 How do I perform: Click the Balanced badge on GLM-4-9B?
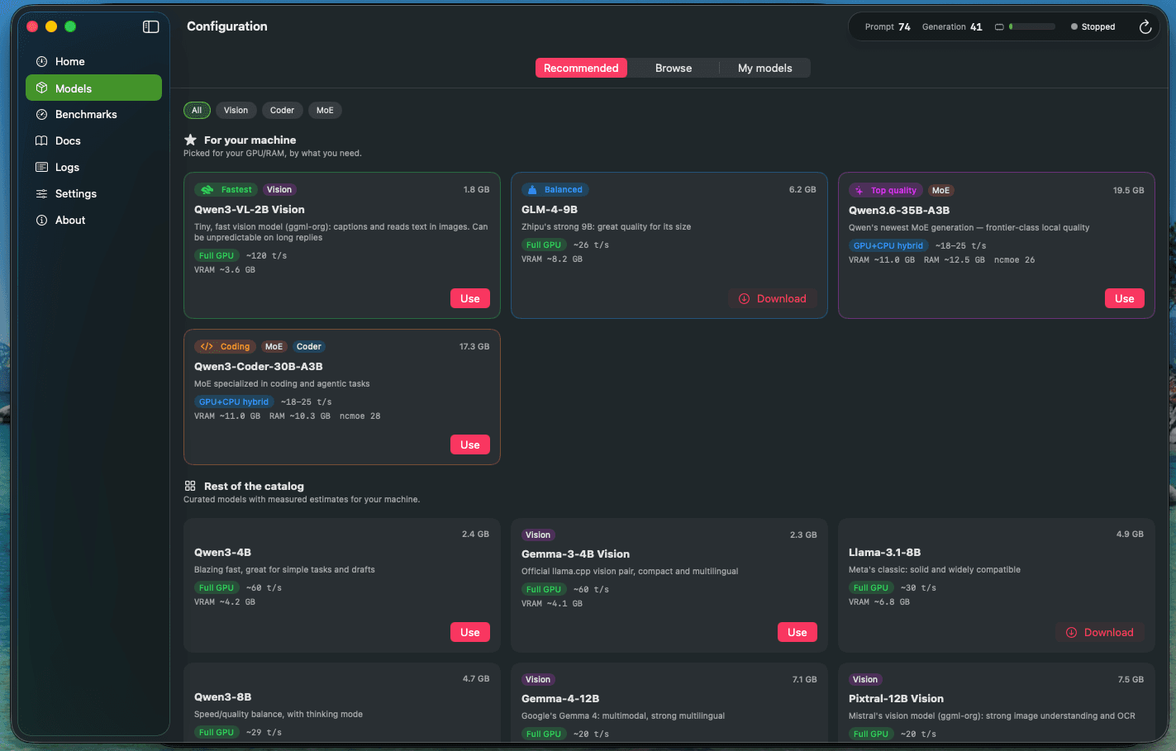555,189
